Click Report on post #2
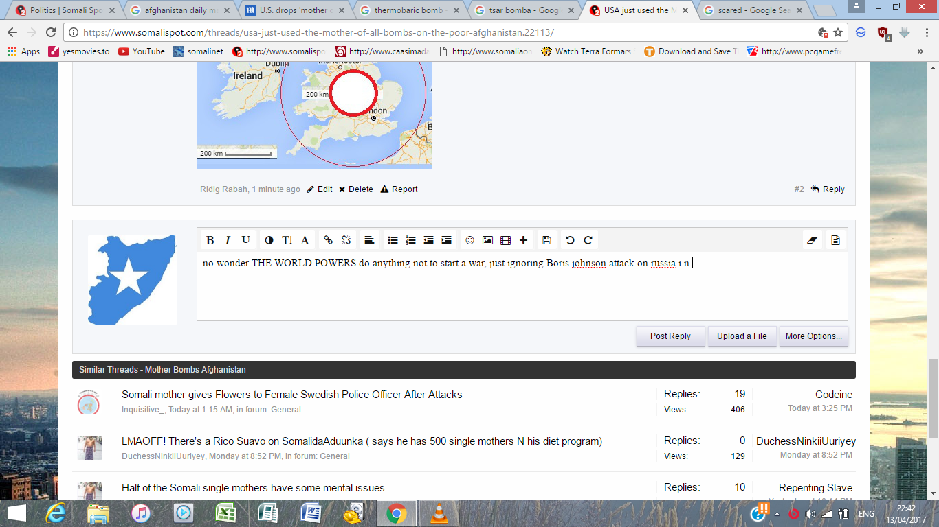939x527 pixels. [x=399, y=189]
